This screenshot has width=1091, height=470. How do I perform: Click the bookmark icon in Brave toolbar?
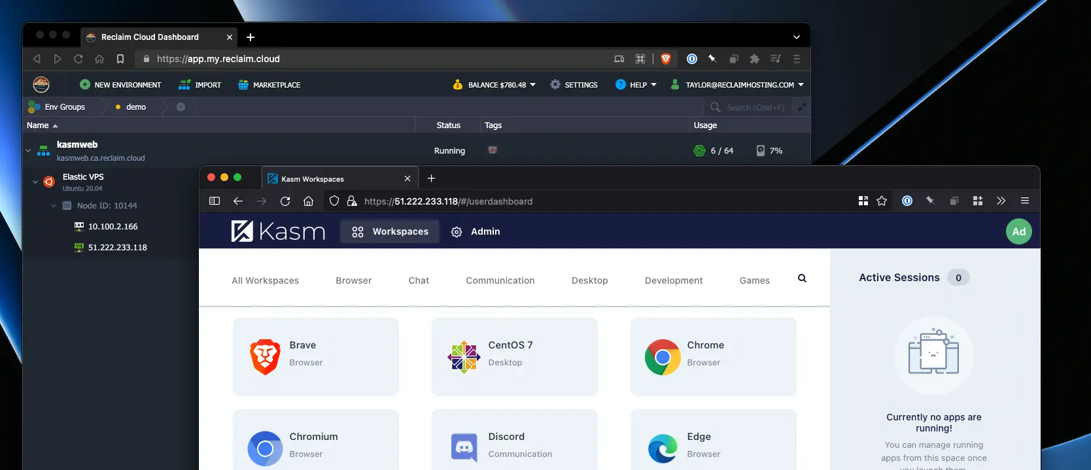tap(120, 59)
